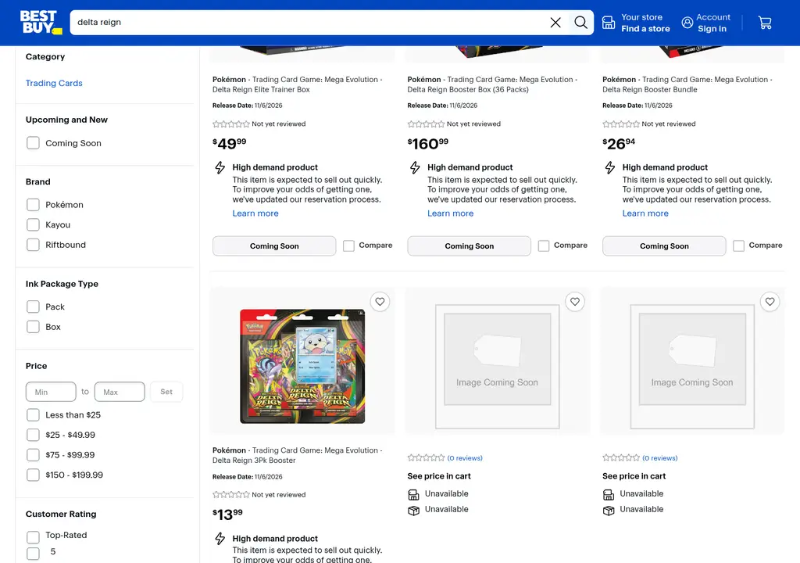The image size is (800, 563).
Task: Click the store pickup Unavailable icon on right card
Action: pyautogui.click(x=608, y=494)
